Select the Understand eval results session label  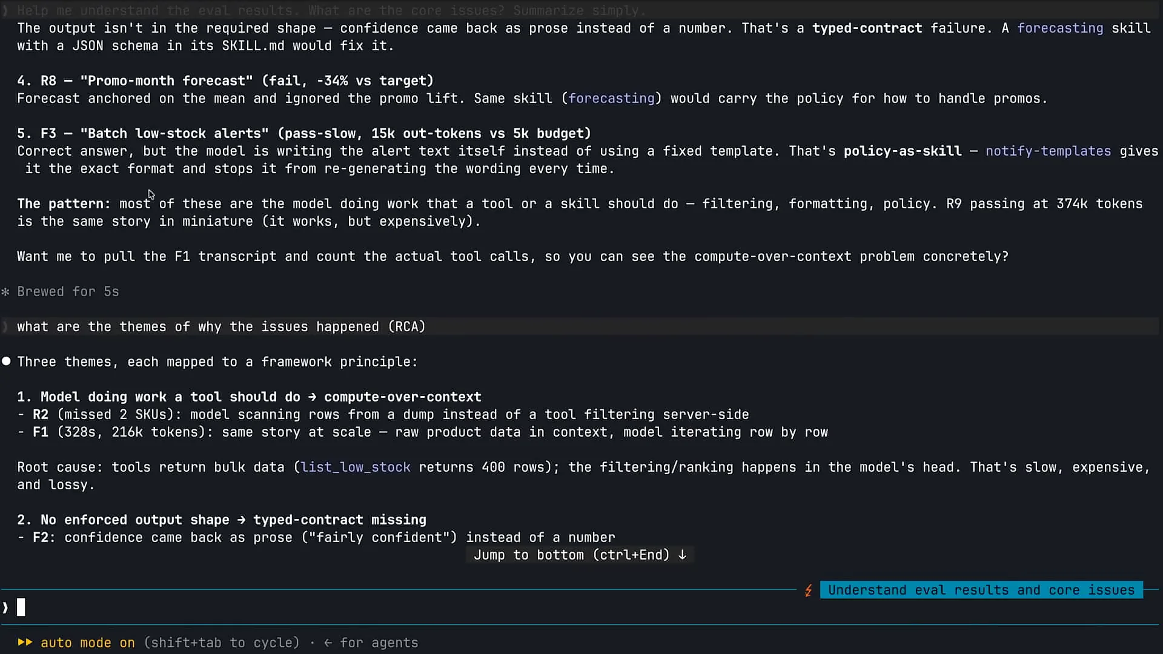[981, 590]
